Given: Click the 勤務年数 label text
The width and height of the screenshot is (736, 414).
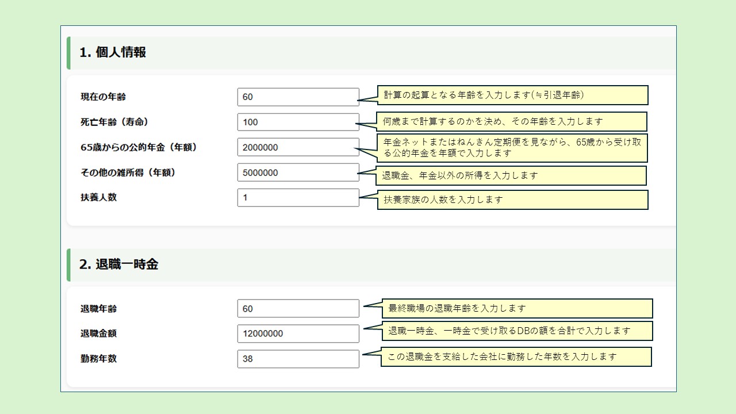Looking at the screenshot, I should tap(98, 358).
